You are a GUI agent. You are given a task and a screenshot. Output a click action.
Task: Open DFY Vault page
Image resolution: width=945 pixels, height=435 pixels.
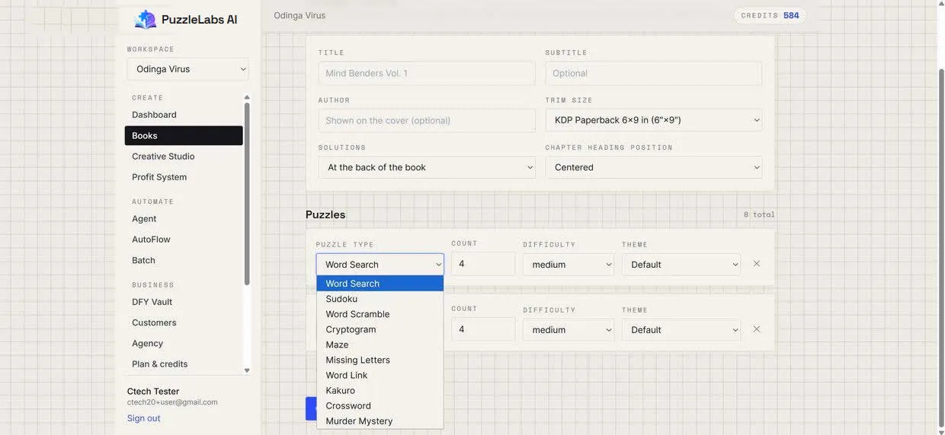tap(184, 302)
